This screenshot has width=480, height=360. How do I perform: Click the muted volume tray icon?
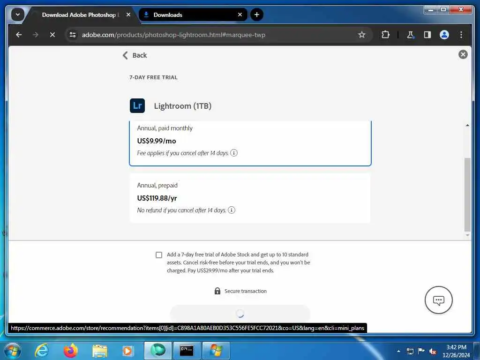pyautogui.click(x=433, y=351)
